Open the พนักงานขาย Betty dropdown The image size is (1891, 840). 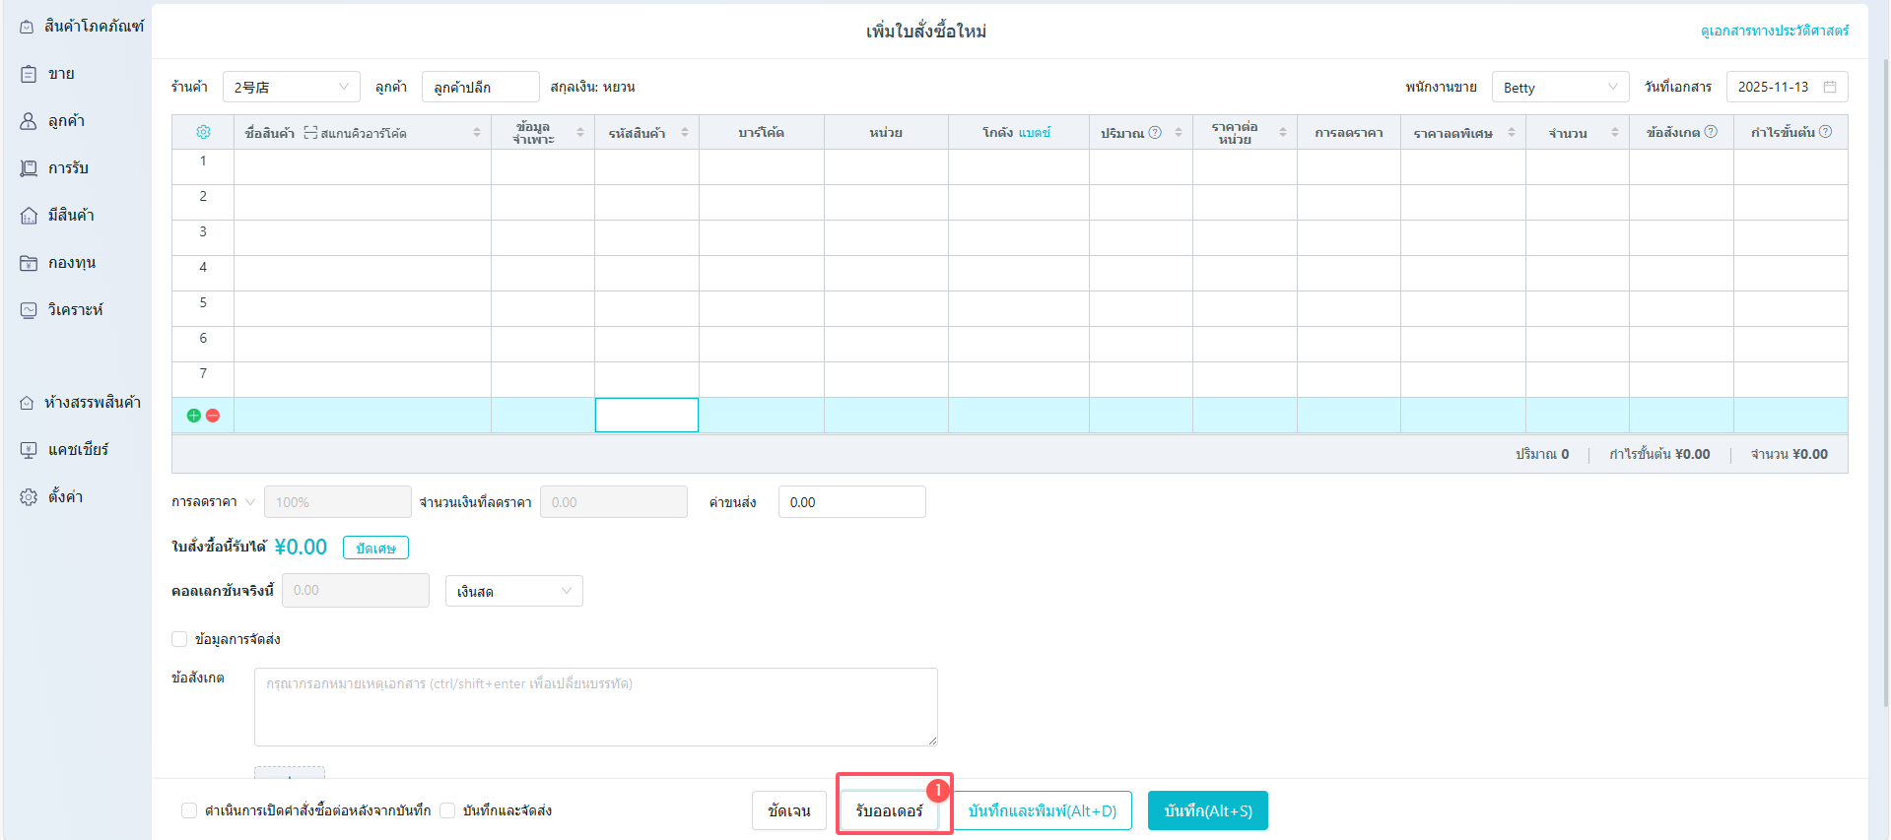[x=1559, y=87]
